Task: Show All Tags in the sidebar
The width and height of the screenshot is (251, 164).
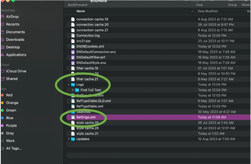Action: [14, 148]
